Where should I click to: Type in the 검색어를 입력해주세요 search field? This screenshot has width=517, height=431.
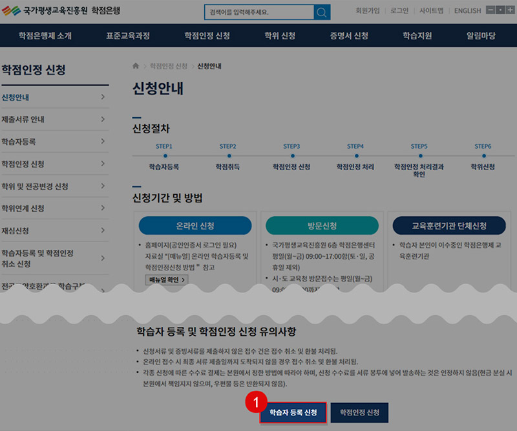[x=258, y=12]
